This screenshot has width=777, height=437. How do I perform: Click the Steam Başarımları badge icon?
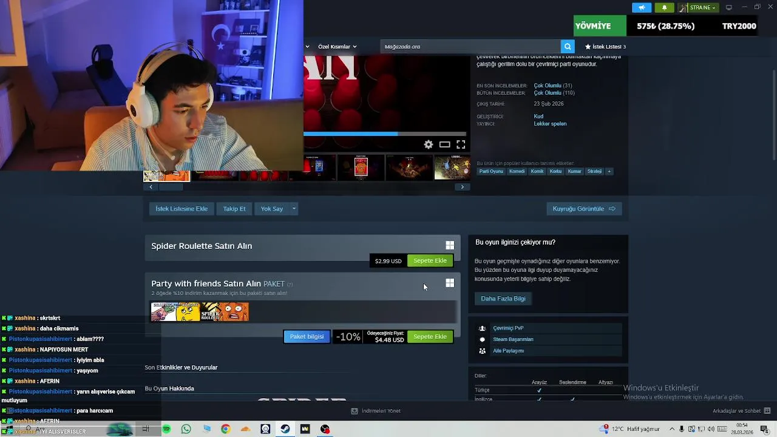click(483, 340)
